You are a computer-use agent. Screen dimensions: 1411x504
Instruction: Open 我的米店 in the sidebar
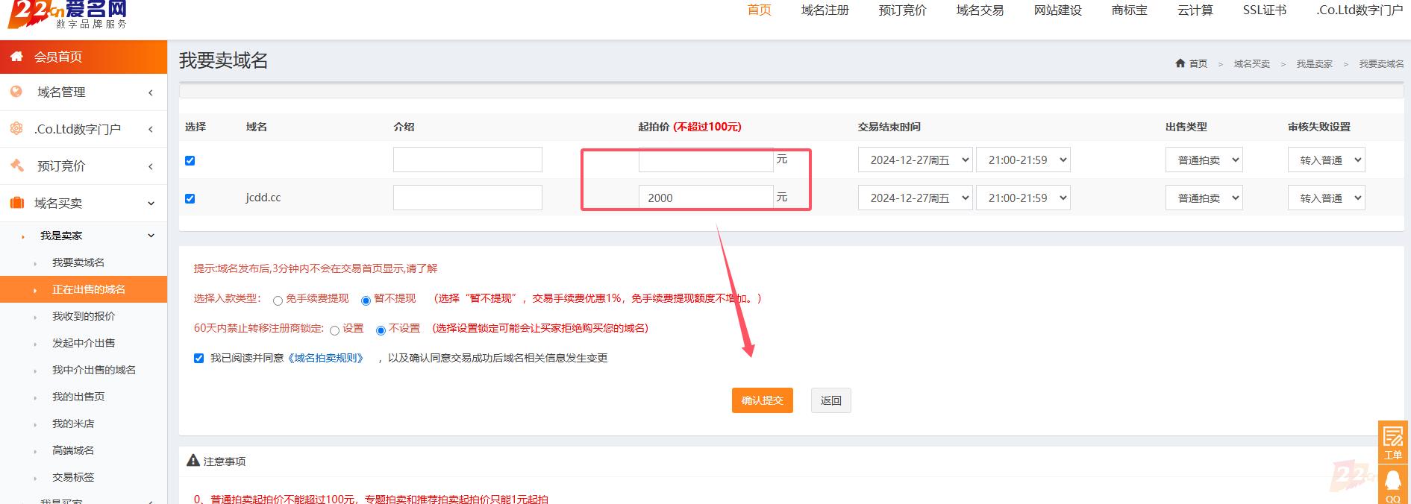pos(73,423)
